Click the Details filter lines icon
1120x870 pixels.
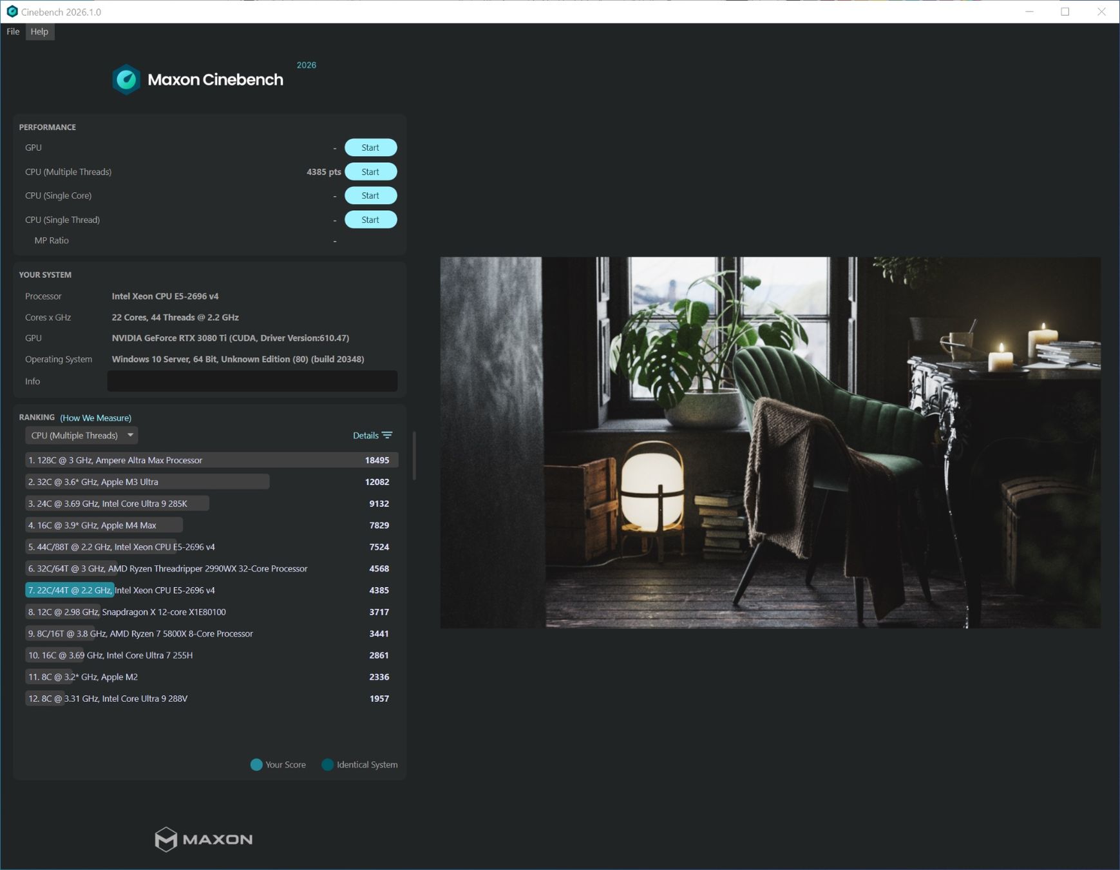pyautogui.click(x=387, y=436)
